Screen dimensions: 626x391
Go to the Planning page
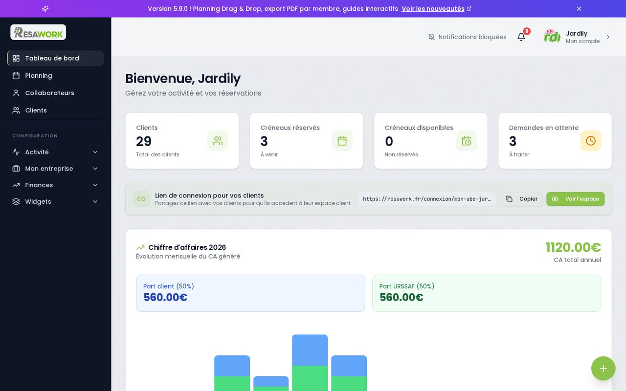click(x=55, y=76)
